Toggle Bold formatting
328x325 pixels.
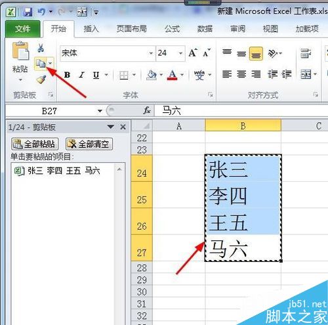pos(67,75)
